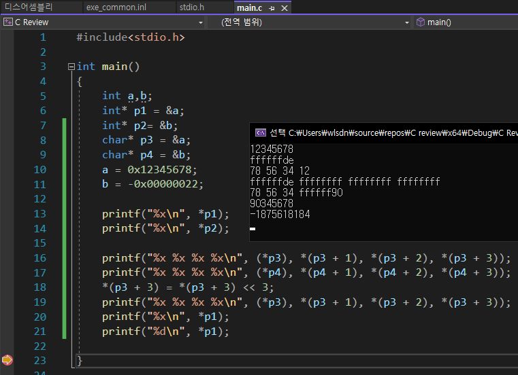Click printf with p3 on line 16
Viewport: 518px width, 375px height.
click(306, 258)
